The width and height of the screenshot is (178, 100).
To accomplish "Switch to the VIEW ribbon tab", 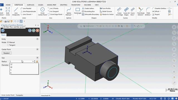I will [x=97, y=5].
